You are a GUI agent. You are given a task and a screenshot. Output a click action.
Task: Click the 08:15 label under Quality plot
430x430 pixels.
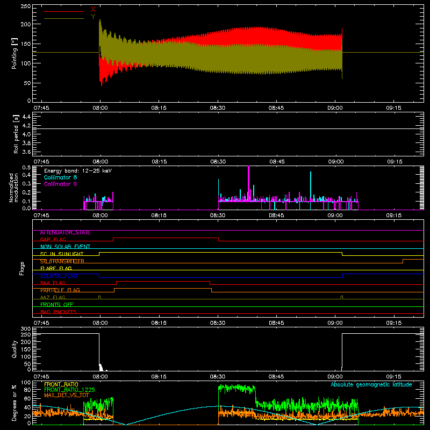159,377
